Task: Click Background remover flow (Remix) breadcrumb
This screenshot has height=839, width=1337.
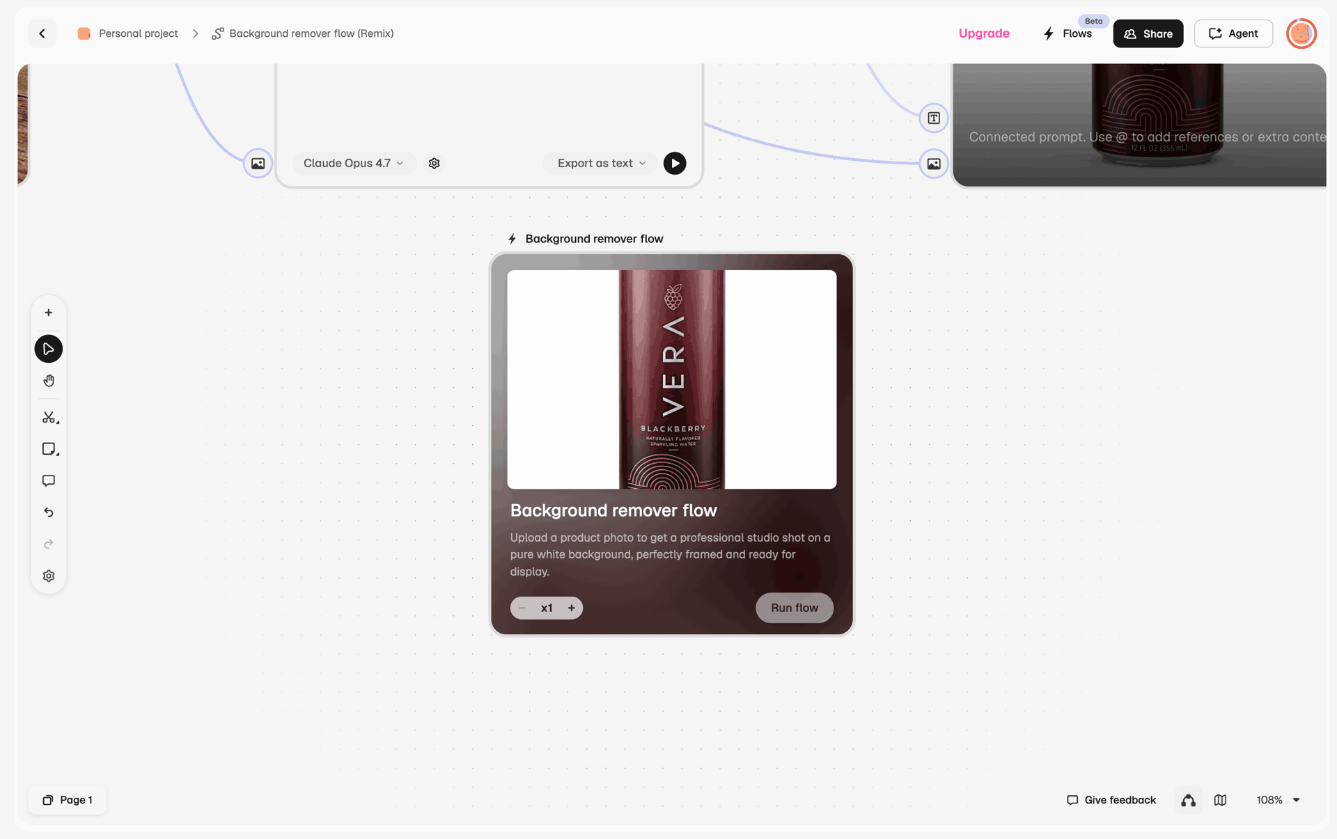Action: [303, 33]
